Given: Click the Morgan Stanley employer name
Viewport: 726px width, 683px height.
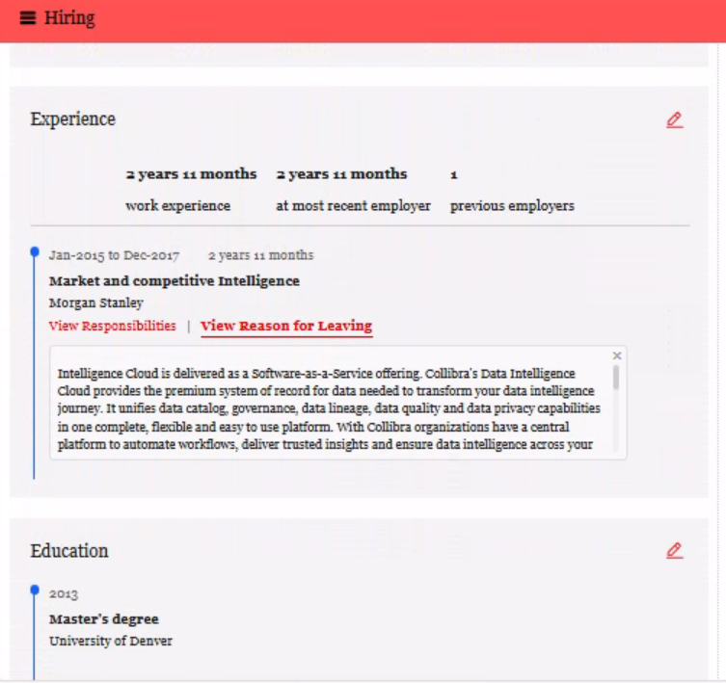Looking at the screenshot, I should click(x=95, y=302).
